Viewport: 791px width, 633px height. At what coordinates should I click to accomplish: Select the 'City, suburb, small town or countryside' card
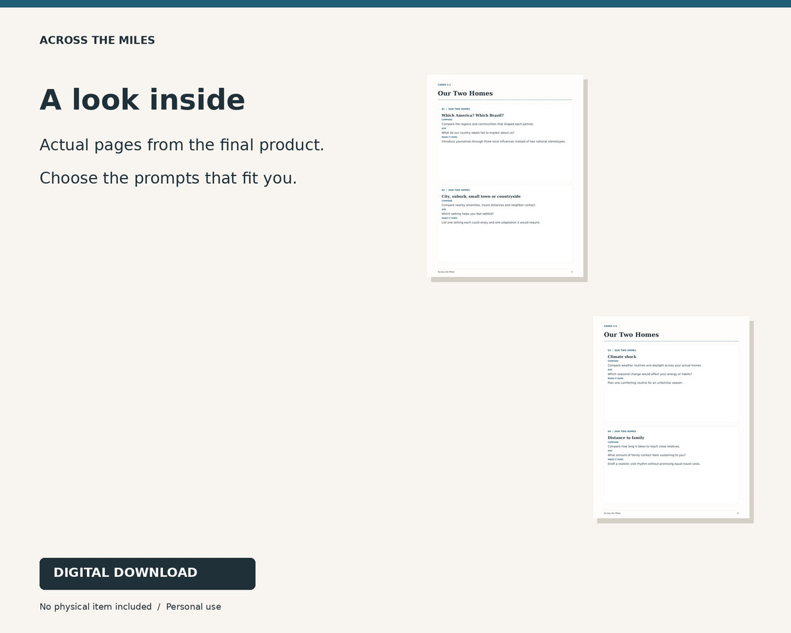point(505,224)
